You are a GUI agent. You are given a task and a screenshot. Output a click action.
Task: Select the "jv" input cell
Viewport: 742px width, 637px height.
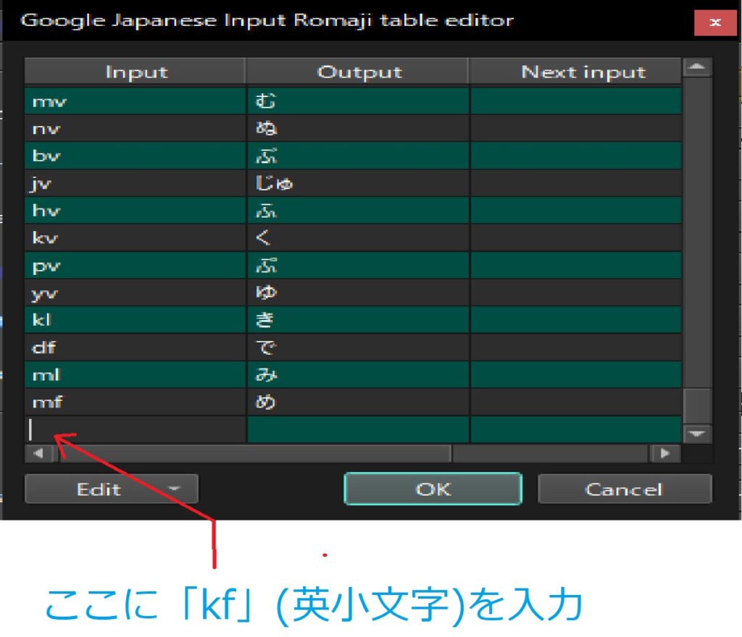(136, 183)
